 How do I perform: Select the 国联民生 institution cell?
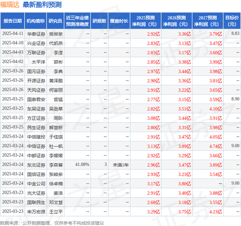(36, 202)
